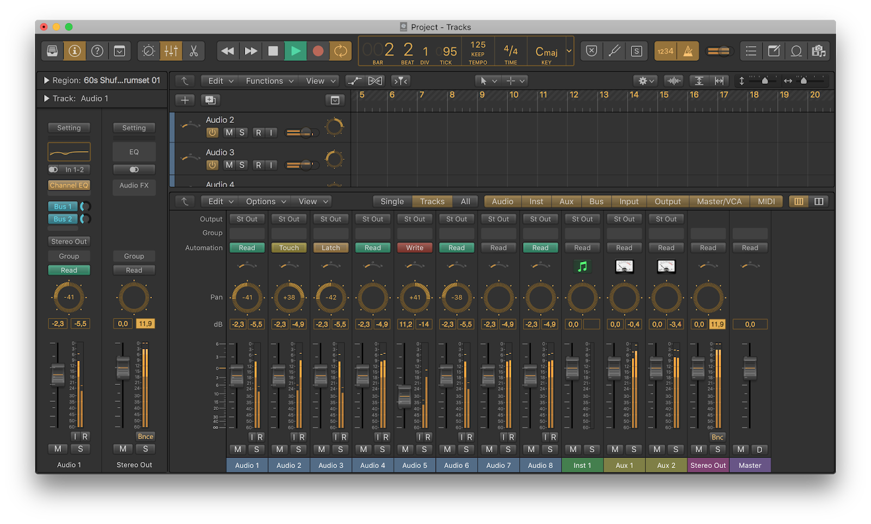Open the LCD display mode chevron
871x524 pixels.
point(569,51)
